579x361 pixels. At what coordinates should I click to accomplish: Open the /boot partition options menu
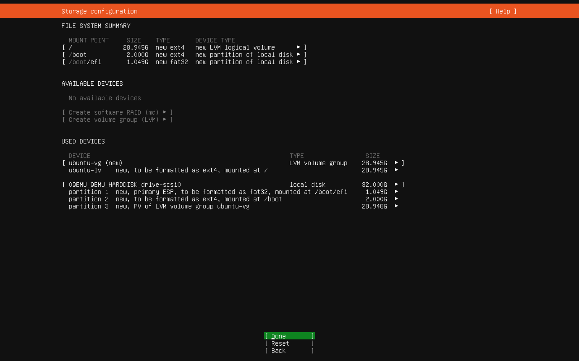299,55
